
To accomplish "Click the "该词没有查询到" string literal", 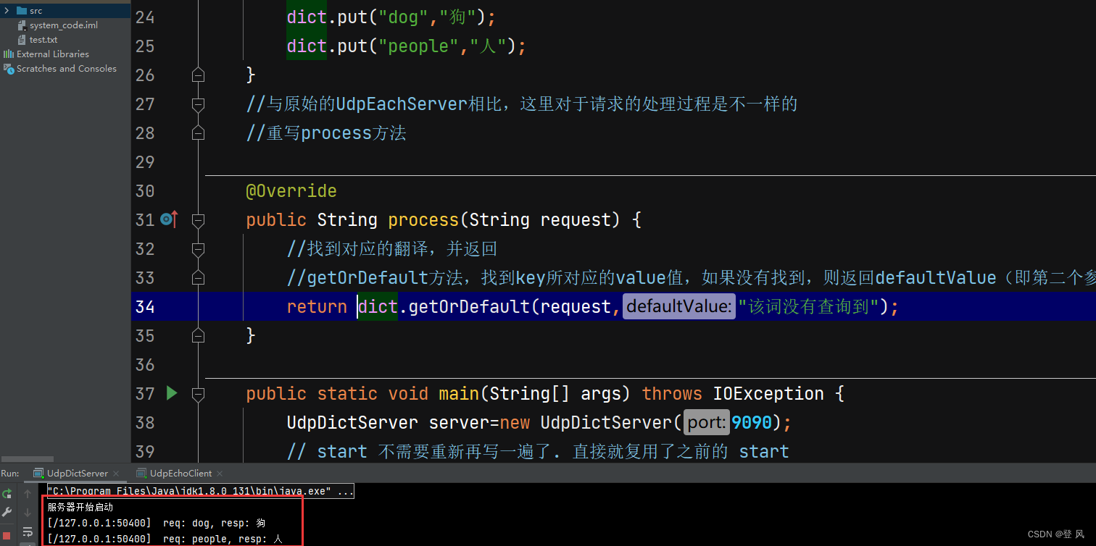I will tap(808, 306).
